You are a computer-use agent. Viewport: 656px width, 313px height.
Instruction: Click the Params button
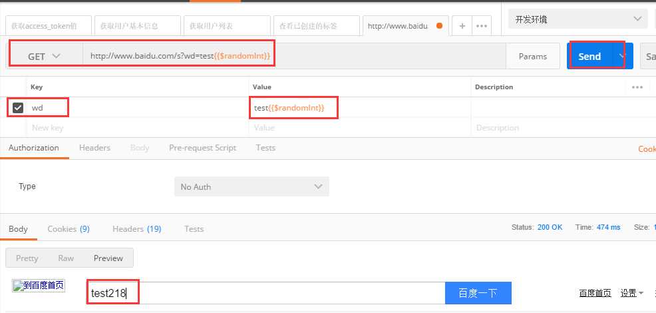pyautogui.click(x=532, y=56)
